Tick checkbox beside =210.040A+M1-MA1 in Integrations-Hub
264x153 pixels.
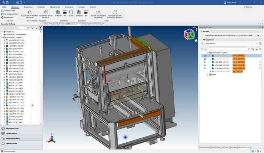click(x=260, y=68)
